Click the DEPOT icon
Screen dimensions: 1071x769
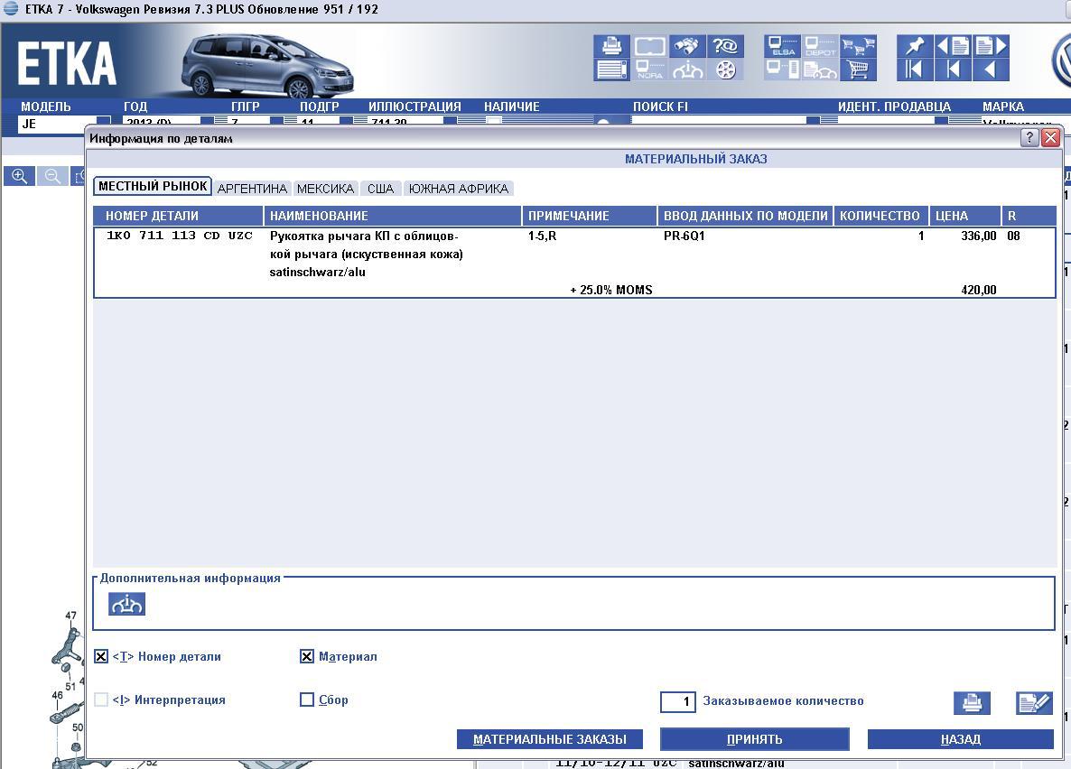(820, 46)
